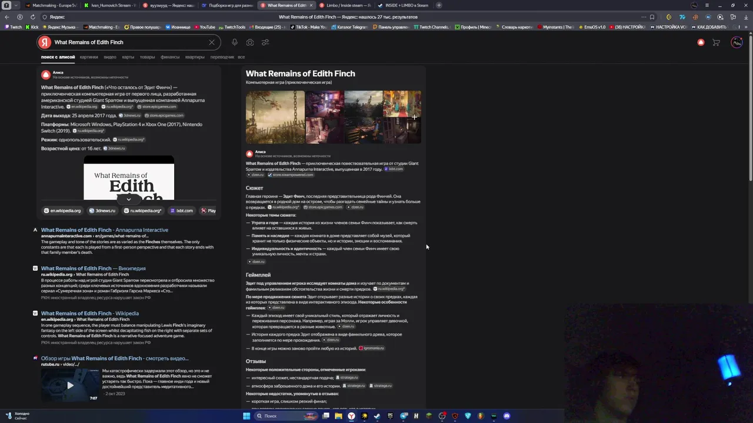Open the large swing screenshot in the game gallery
Image resolution: width=753 pixels, height=423 pixels.
pyautogui.click(x=275, y=117)
